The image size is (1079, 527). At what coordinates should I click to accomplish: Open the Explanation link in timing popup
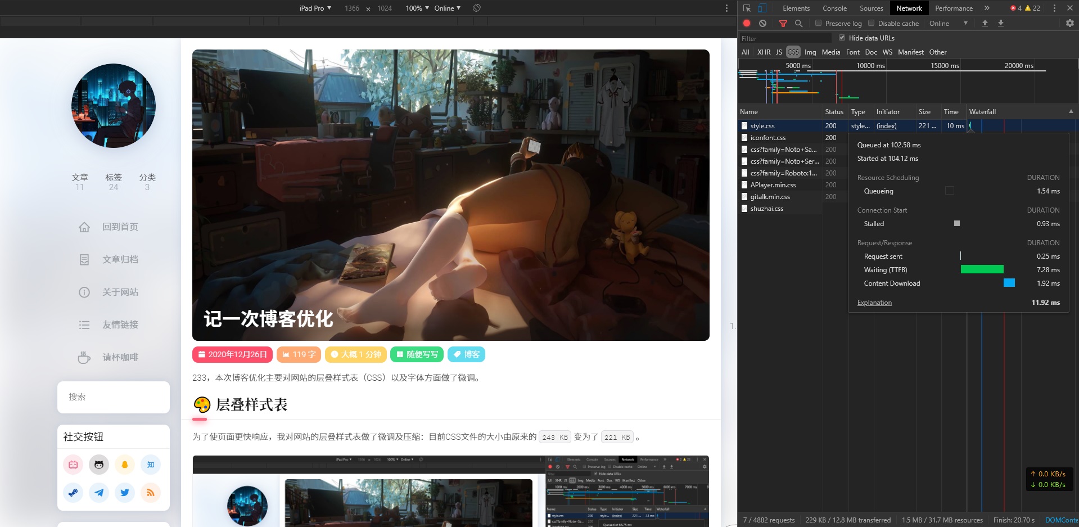[874, 303]
